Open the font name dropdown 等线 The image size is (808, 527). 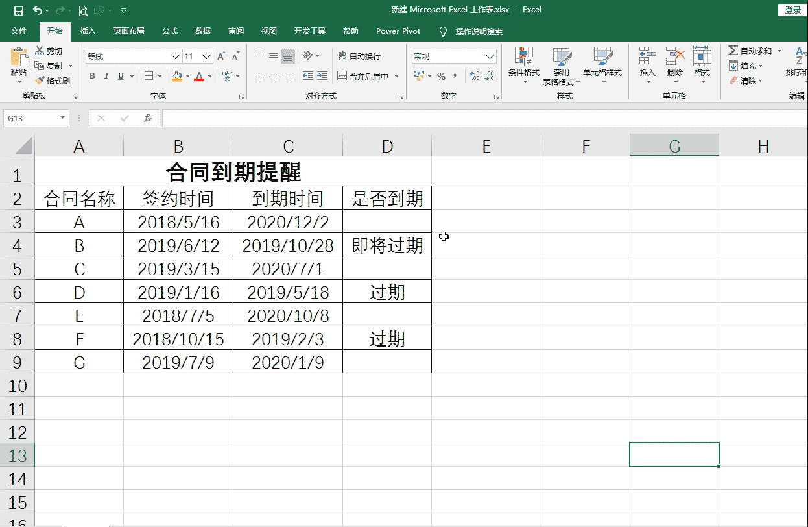click(175, 56)
